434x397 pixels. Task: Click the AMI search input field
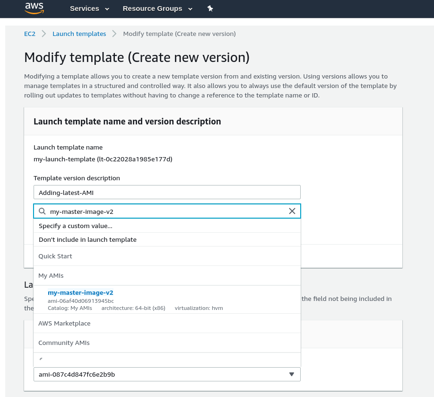click(165, 212)
